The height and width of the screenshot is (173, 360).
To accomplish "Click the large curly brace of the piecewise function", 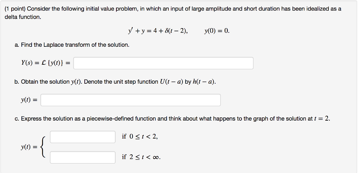I will (x=43, y=147).
